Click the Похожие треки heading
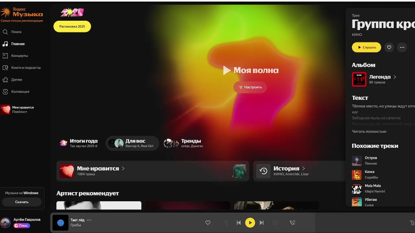The width and height of the screenshot is (415, 233). 375,146
